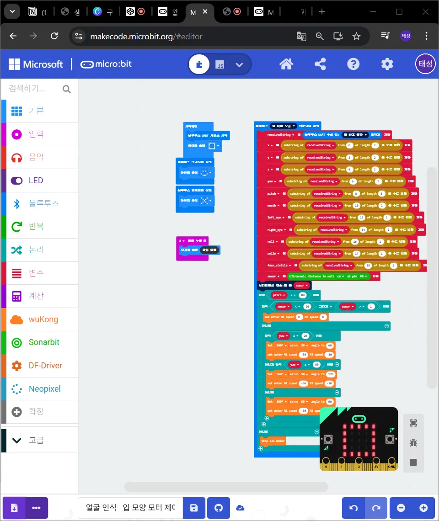This screenshot has width=439, height=521.
Task: Go to MakeCode home screen
Action: click(286, 64)
